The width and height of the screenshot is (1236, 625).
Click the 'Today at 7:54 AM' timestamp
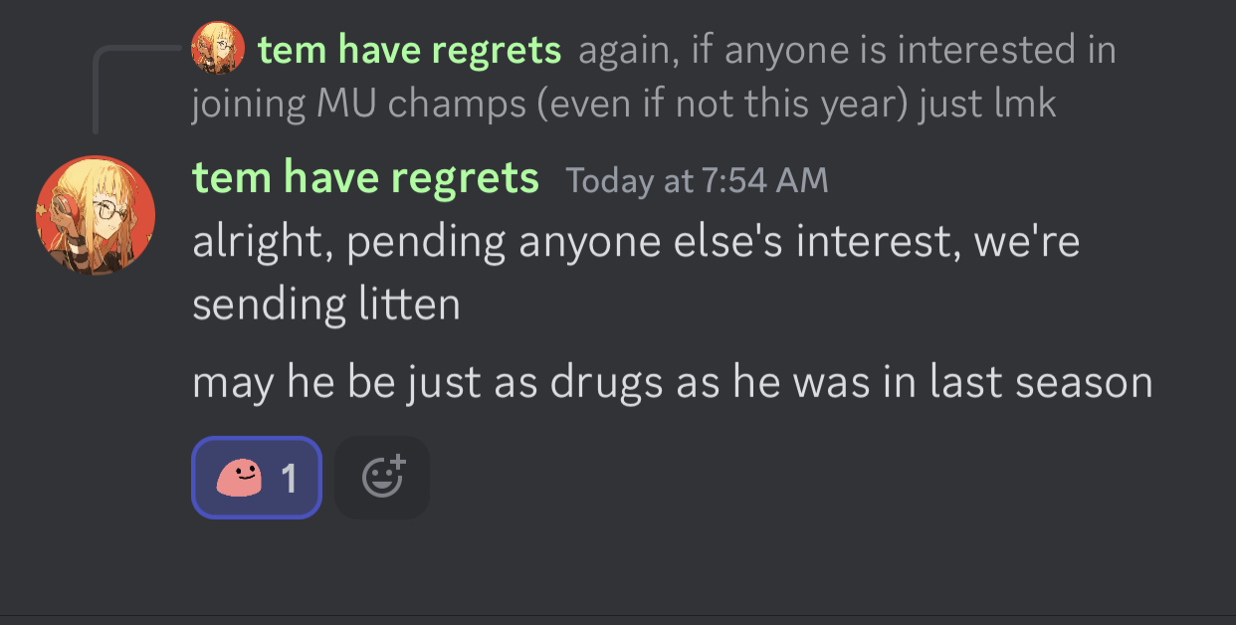point(697,180)
